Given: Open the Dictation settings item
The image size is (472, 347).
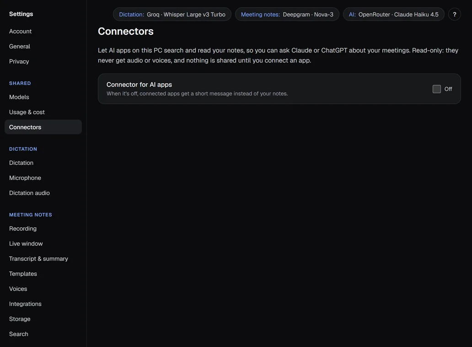Looking at the screenshot, I should [x=43, y=163].
